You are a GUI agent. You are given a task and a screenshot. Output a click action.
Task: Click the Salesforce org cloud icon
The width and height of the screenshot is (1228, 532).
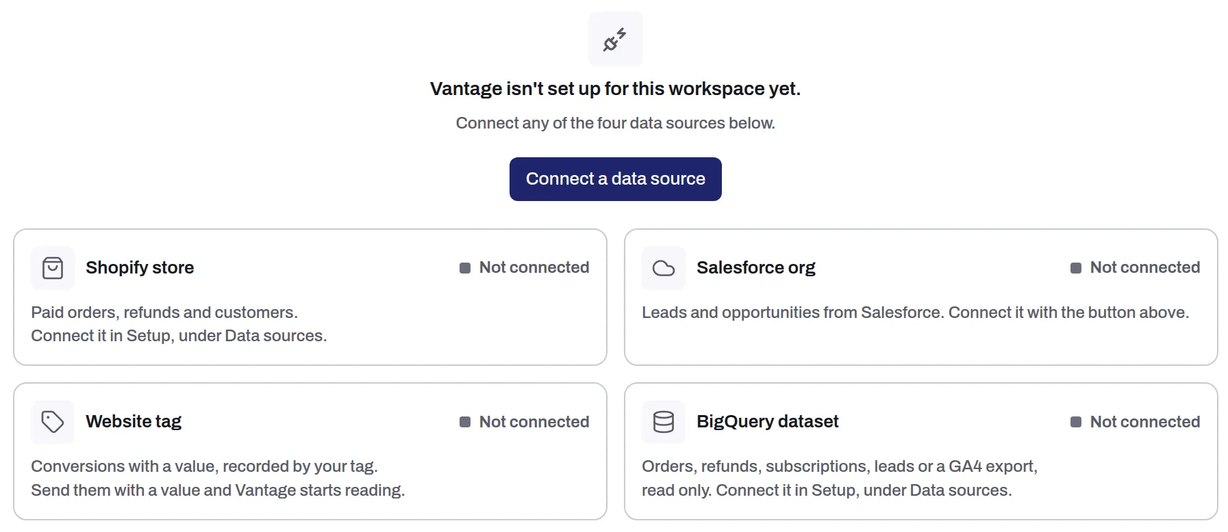click(664, 268)
